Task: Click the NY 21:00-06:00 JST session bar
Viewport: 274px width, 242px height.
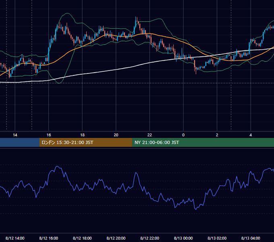Action: pyautogui.click(x=203, y=142)
